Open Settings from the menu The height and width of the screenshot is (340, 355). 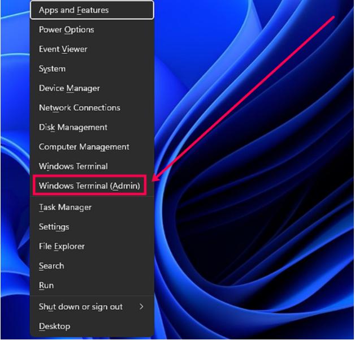coord(92,226)
